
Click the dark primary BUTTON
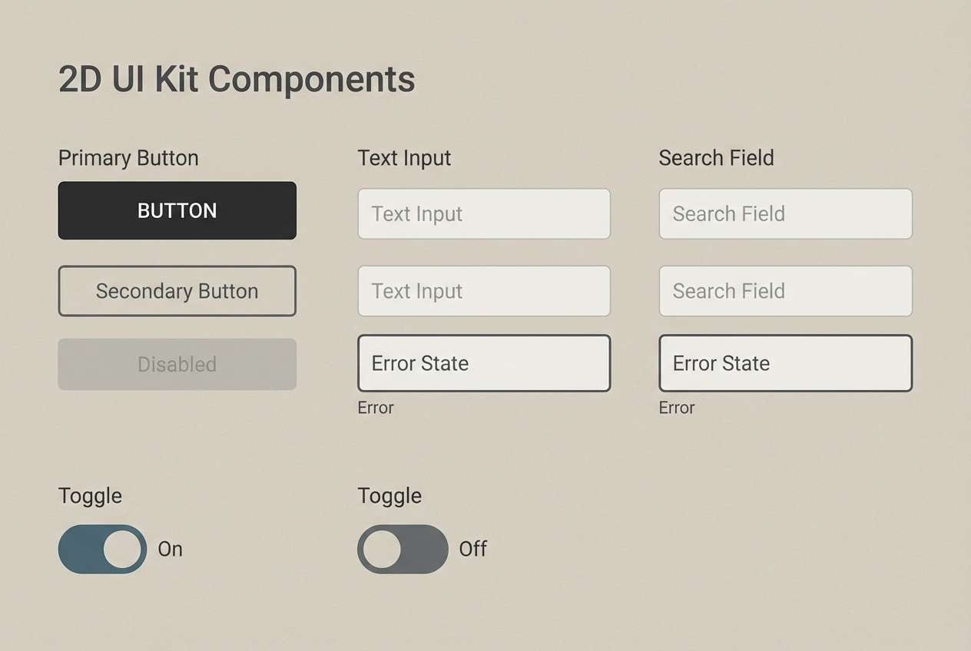[177, 210]
